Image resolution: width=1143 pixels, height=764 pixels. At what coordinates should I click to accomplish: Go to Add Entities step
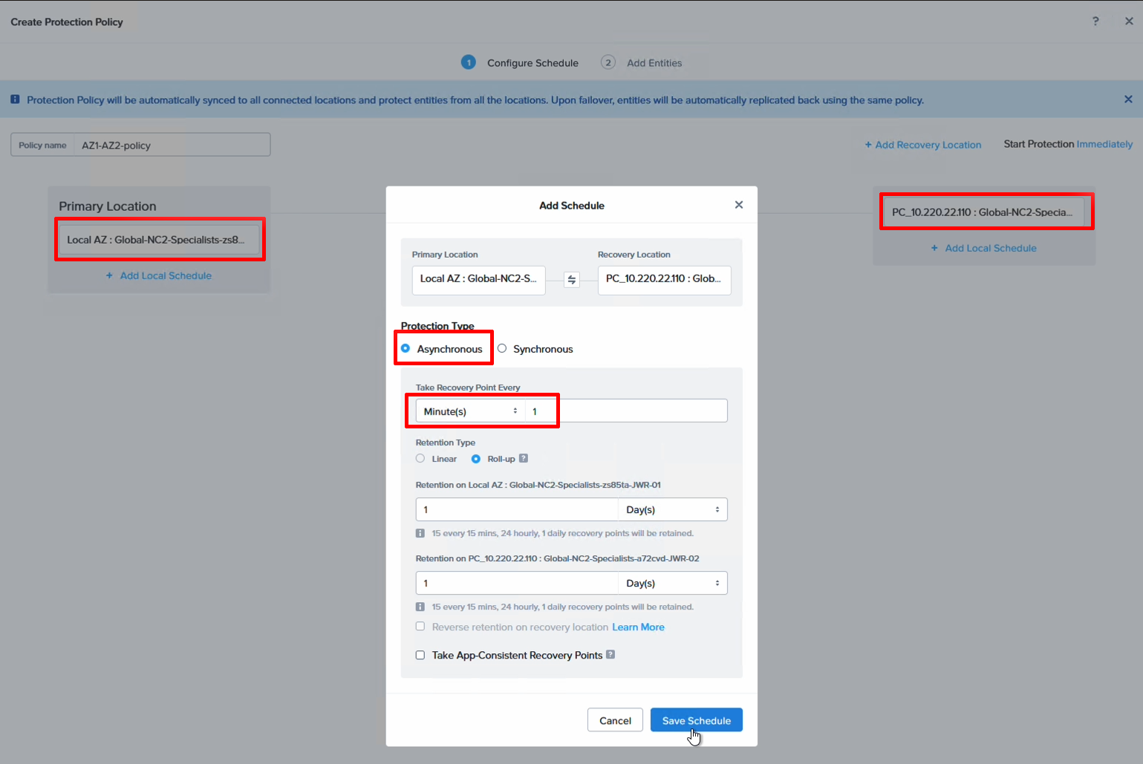654,63
